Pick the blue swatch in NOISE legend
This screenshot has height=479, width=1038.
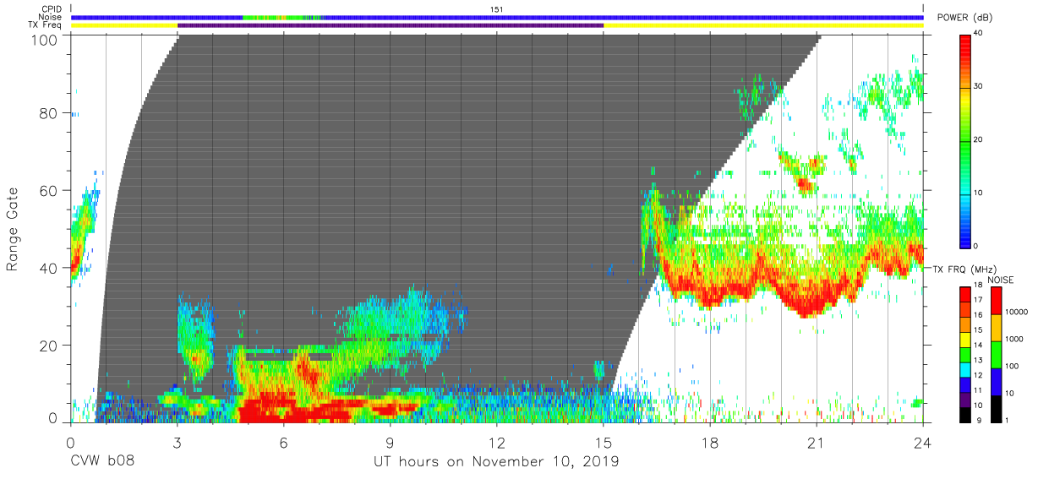pos(995,382)
